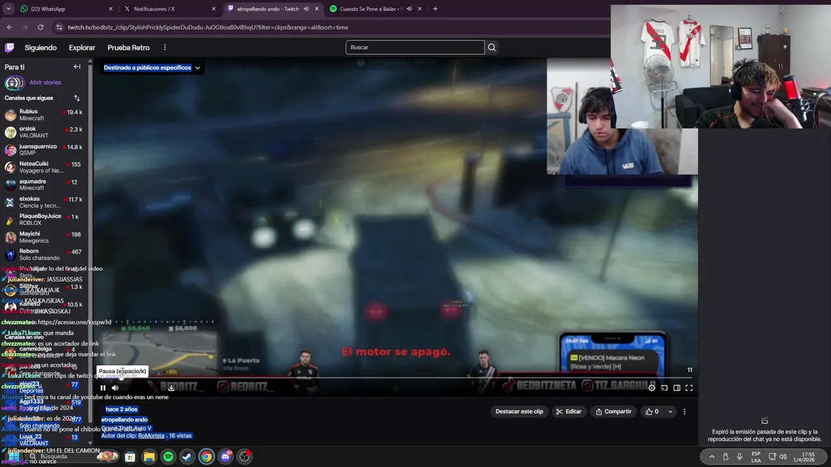Switch to the Notificaciones / X tab
831x467 pixels.
click(169, 9)
